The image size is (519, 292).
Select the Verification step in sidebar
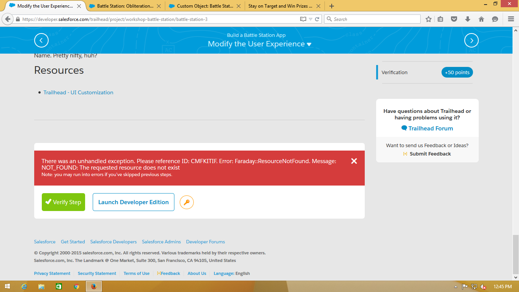pyautogui.click(x=394, y=72)
